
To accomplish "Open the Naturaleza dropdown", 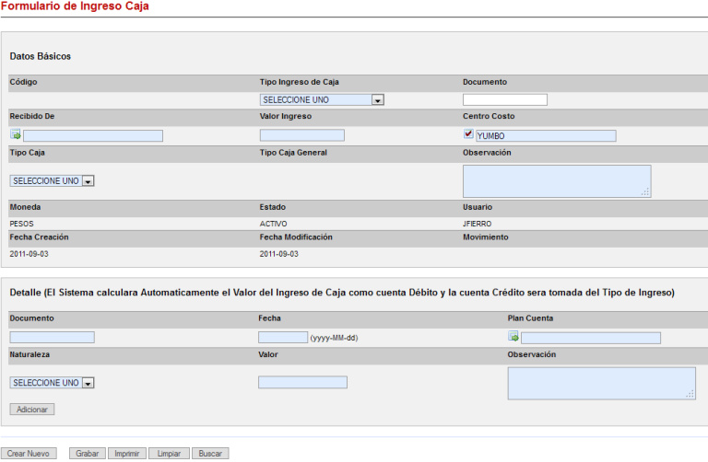I will (53, 383).
